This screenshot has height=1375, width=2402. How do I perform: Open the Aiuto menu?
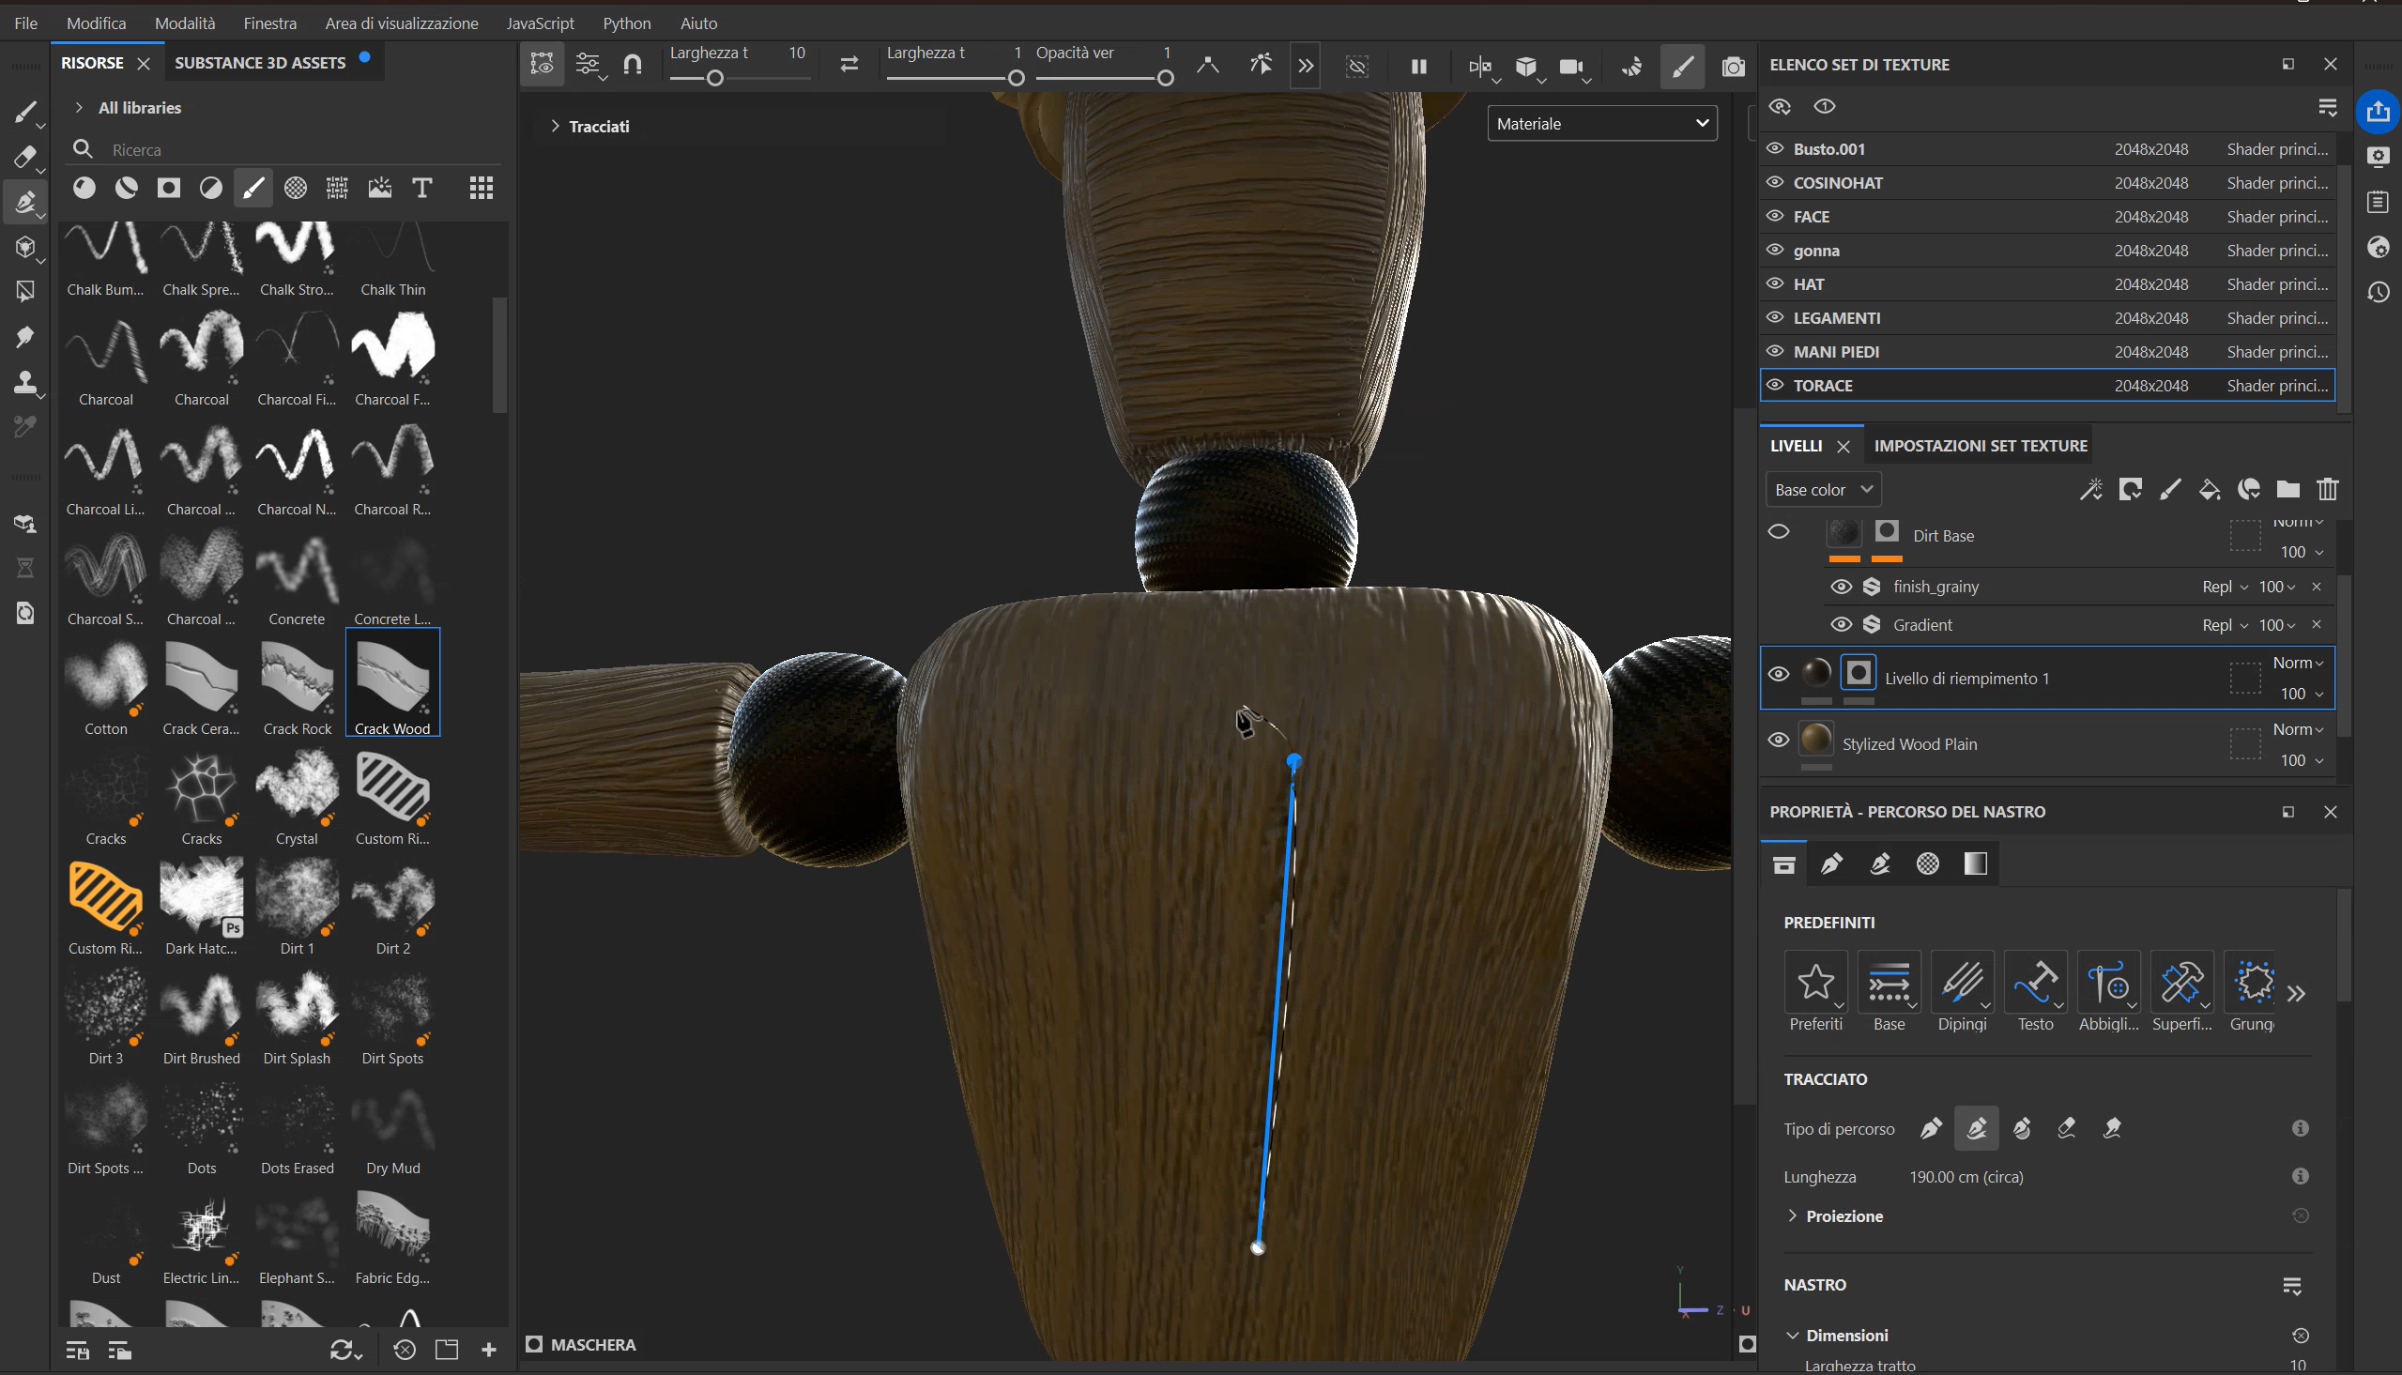click(x=698, y=23)
